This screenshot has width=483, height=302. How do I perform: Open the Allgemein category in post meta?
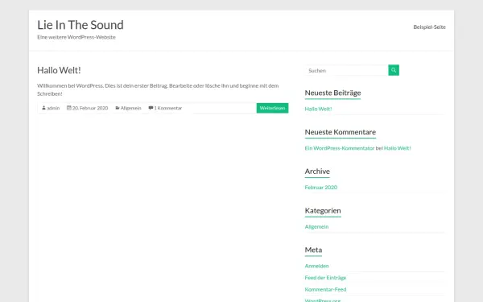[131, 108]
